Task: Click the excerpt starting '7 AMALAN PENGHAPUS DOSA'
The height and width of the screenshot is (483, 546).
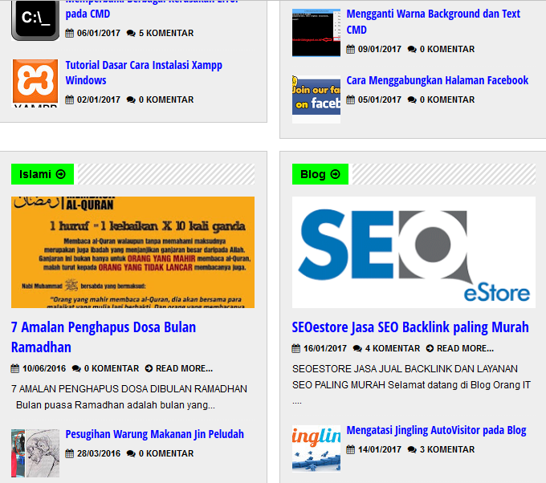Action: pos(129,396)
